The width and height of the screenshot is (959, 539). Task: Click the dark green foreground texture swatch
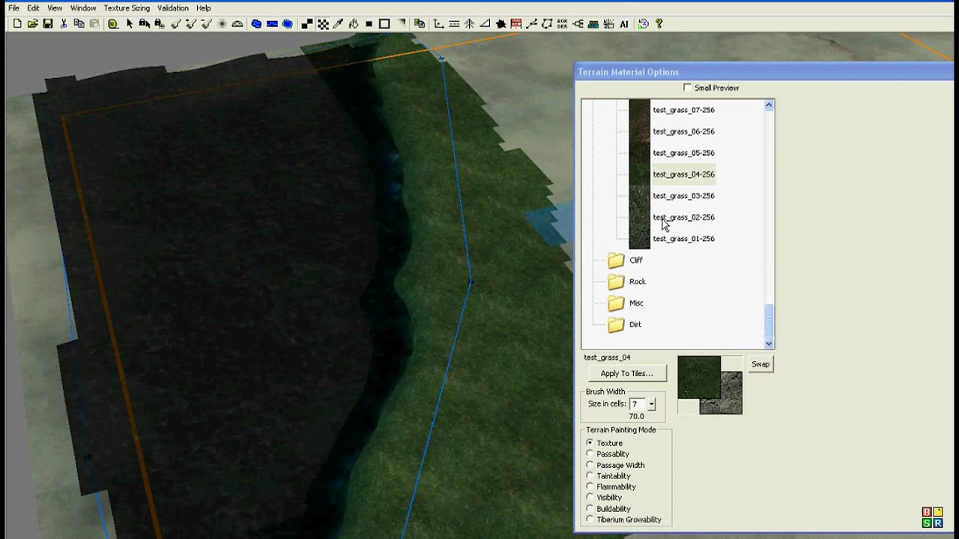pos(698,377)
